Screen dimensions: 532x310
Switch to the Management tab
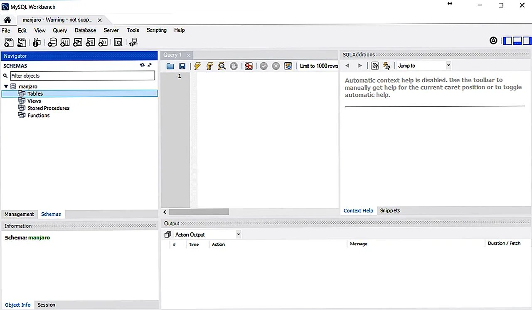point(19,214)
